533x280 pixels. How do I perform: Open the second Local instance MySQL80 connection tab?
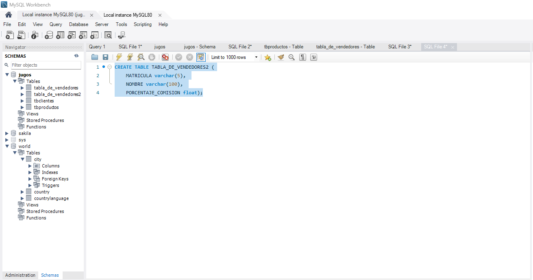coord(128,15)
